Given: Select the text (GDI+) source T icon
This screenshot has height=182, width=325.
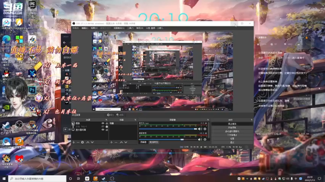Looking at the screenshot, I should (x=73, y=127).
